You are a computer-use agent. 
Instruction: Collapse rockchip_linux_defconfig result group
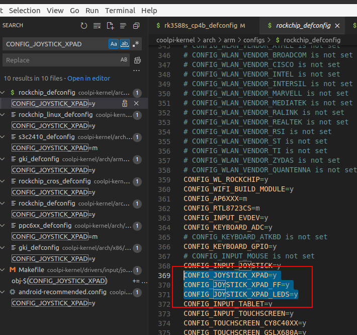3,114
